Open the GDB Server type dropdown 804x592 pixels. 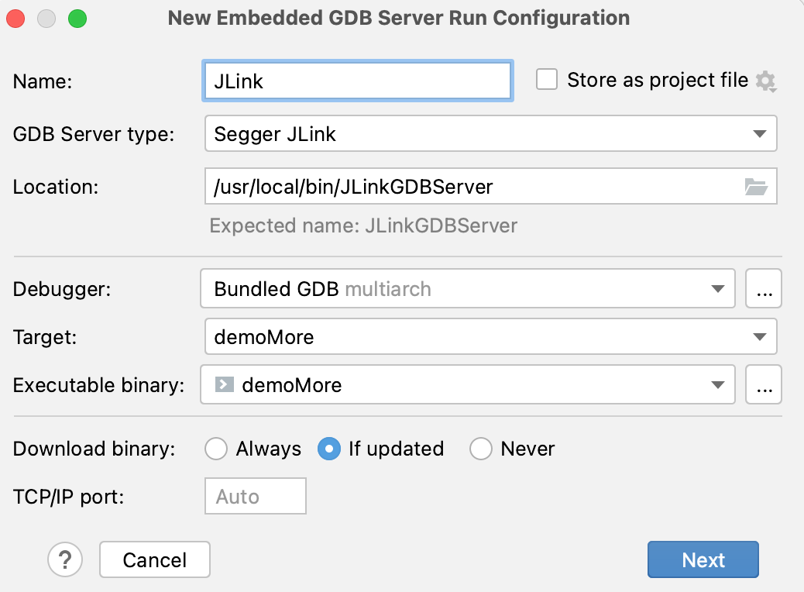click(759, 133)
